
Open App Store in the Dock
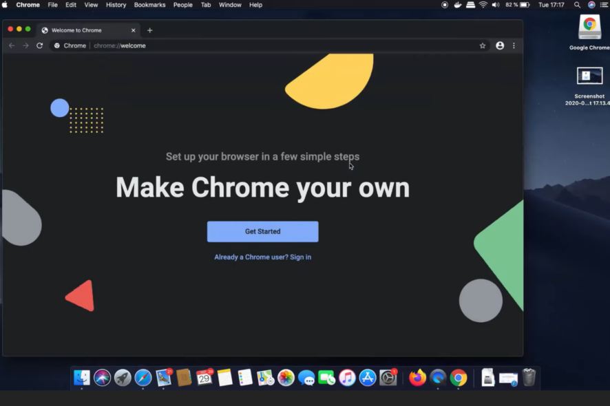(x=368, y=378)
